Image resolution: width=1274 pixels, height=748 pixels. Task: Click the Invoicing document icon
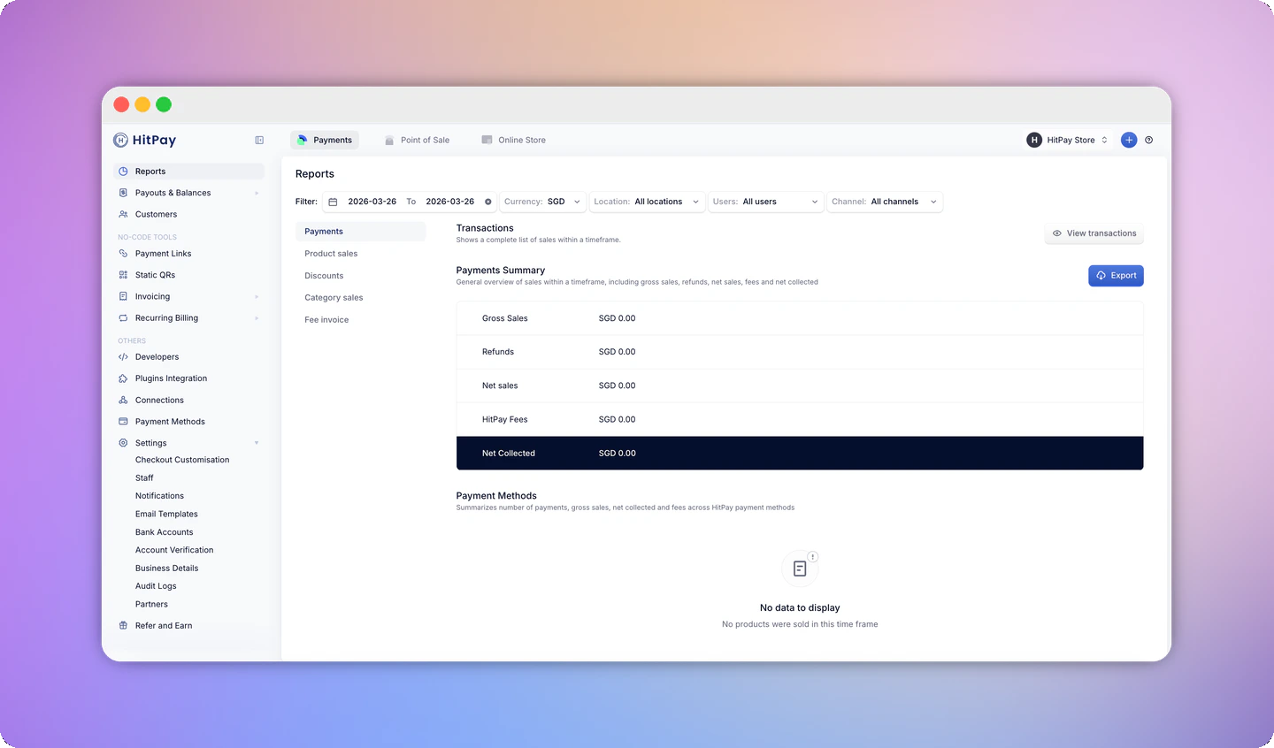[x=123, y=296]
